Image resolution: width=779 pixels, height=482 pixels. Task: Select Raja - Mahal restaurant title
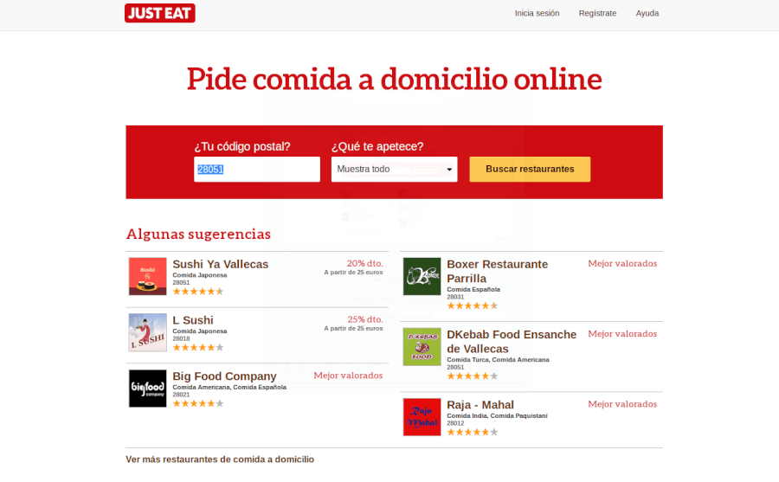(x=480, y=405)
